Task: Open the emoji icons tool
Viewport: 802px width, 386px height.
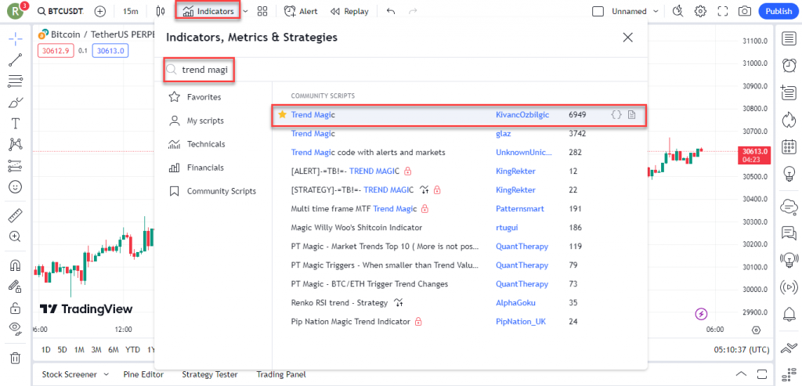Action: pos(16,187)
